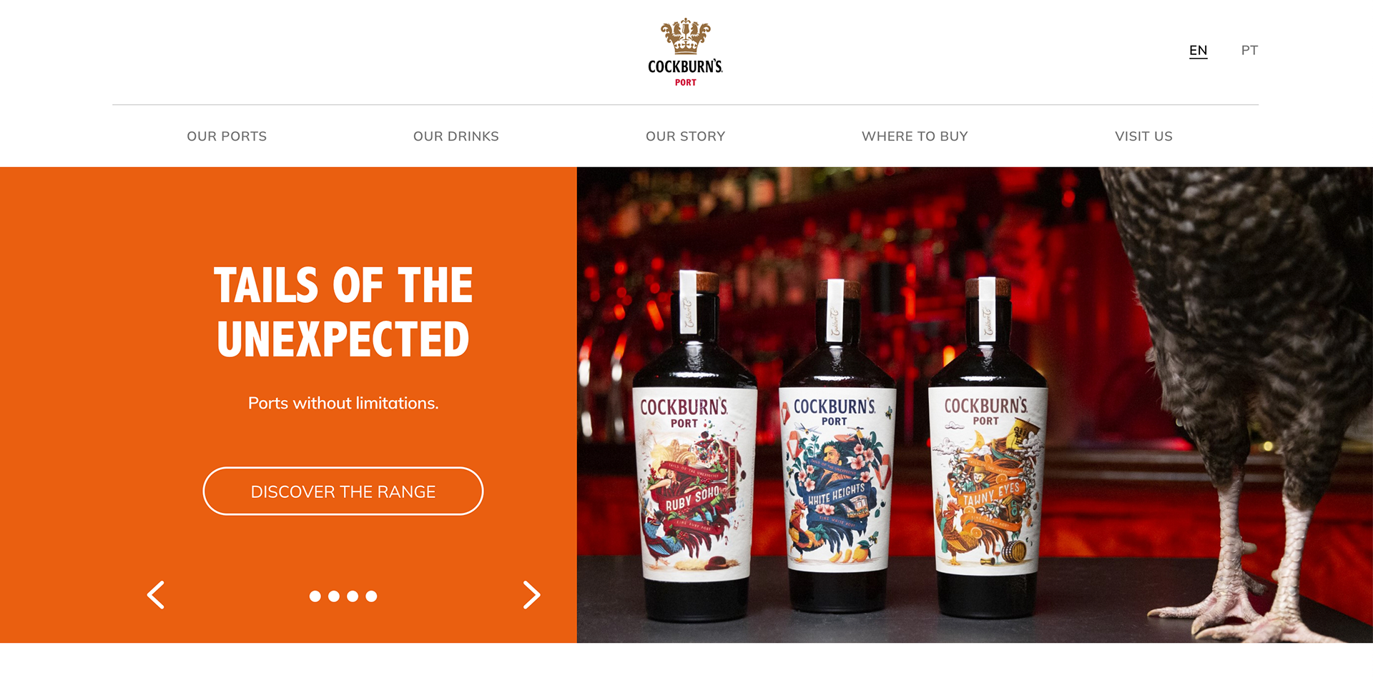This screenshot has height=680, width=1373.
Task: Open the Our Story menu
Action: pos(685,136)
